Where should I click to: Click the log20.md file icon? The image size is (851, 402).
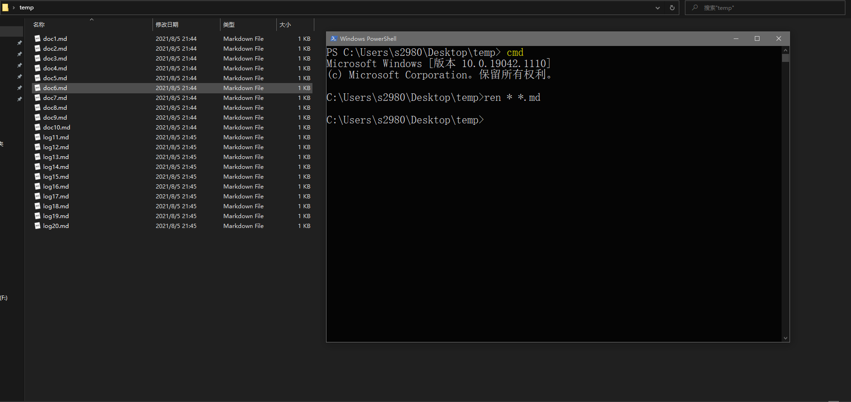click(38, 226)
